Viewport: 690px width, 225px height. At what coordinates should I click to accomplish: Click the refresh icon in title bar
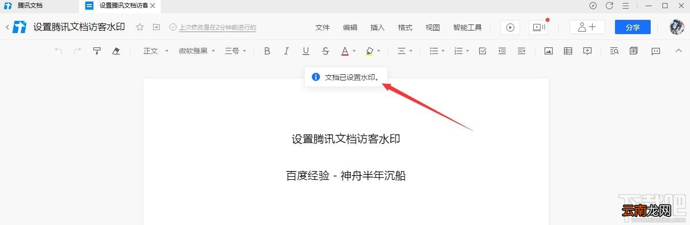pos(609,6)
